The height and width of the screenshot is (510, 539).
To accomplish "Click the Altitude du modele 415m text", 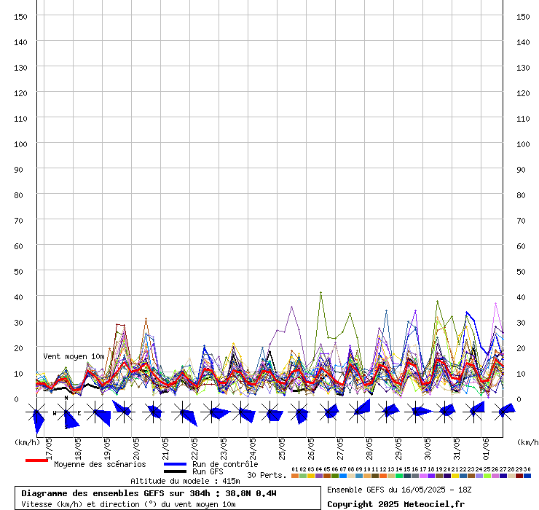I will click(185, 481).
